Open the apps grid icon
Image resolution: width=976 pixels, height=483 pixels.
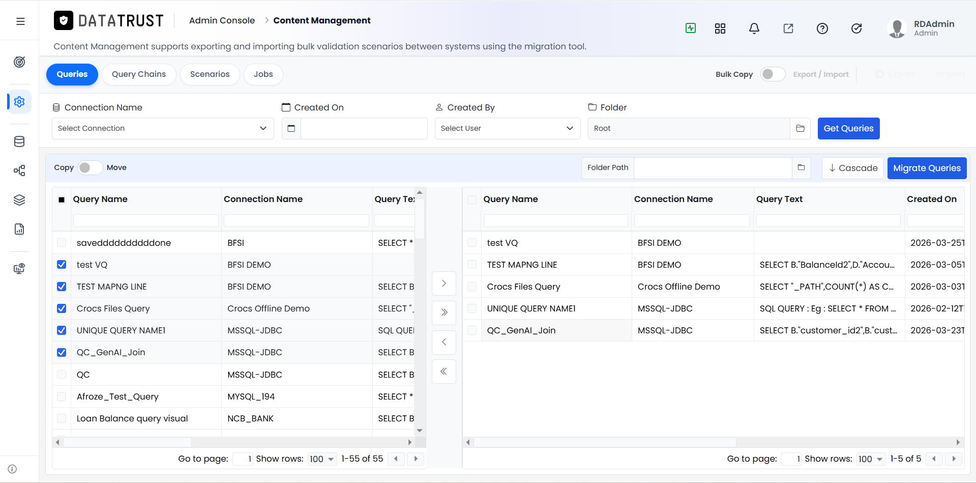tap(720, 29)
